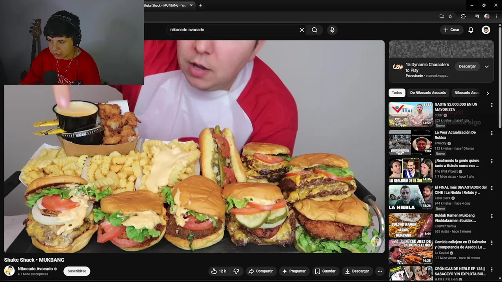
Task: Open options for CRÓNICAS DE HERLE video
Action: click(491, 269)
